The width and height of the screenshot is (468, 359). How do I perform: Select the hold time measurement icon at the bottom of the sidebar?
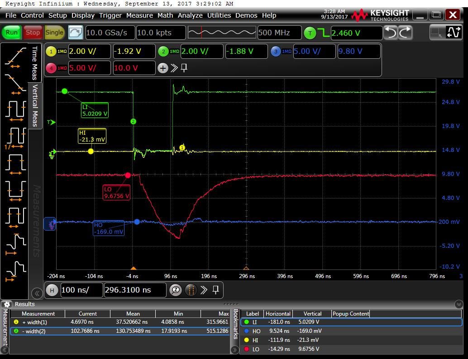(15, 271)
